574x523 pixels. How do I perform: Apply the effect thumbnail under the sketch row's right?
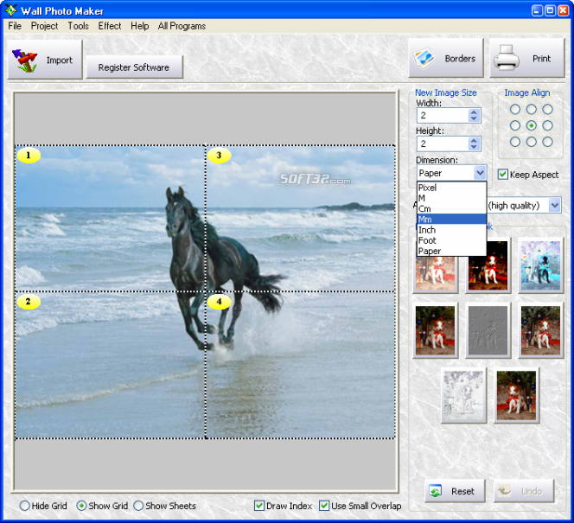(517, 396)
